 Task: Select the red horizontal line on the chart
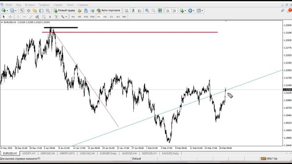pos(130,32)
